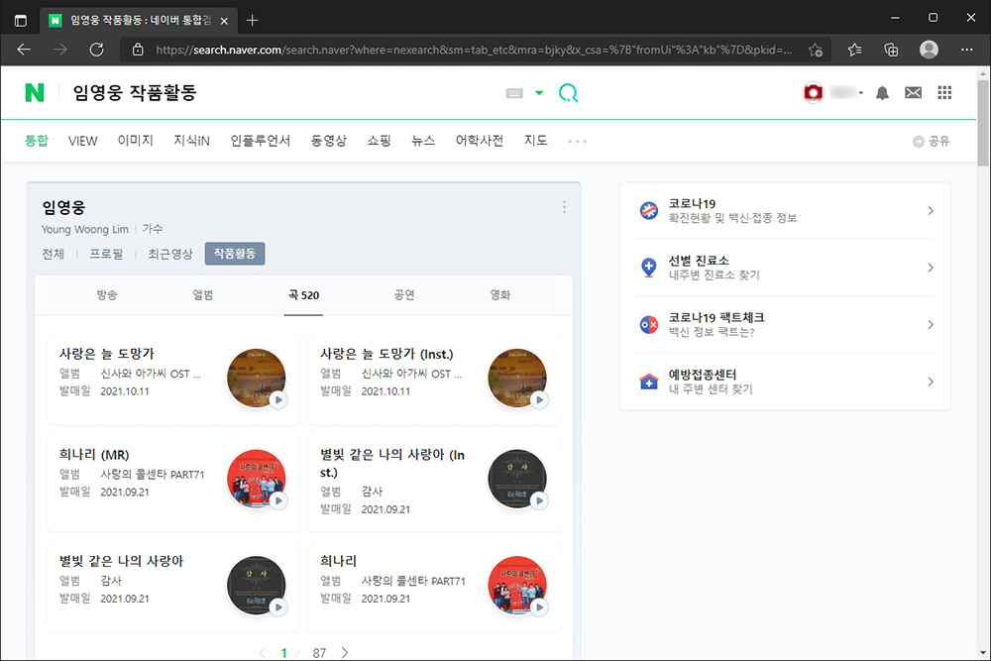The image size is (991, 661).
Task: Play 사랑은 늘 도망가 (Inst.) via play icon
Action: click(539, 400)
